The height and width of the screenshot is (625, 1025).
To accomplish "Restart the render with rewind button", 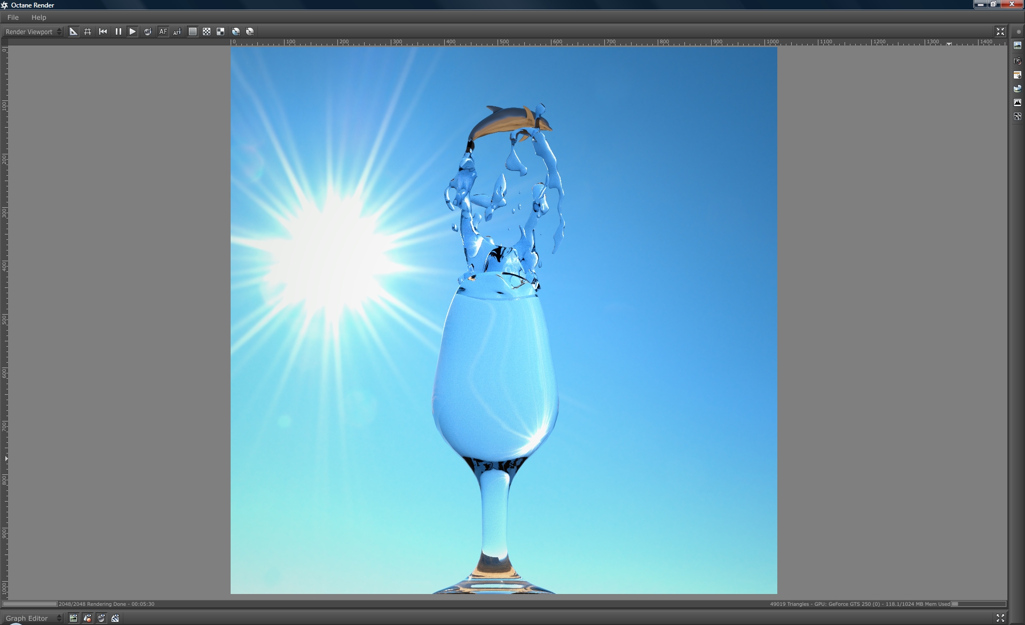I will [103, 32].
